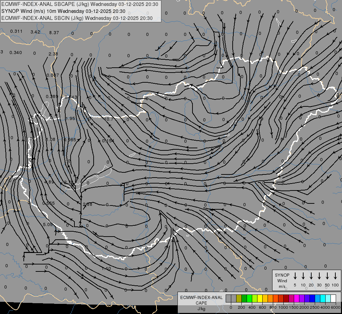
Task: Pick the deep blue swatch left of 2500
Action: (312, 298)
